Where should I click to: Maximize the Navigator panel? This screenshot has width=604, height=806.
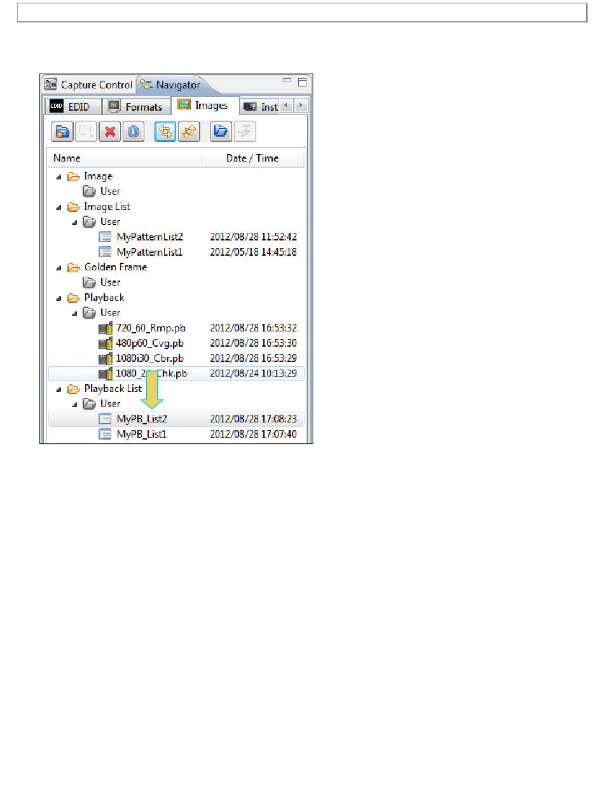coord(302,82)
